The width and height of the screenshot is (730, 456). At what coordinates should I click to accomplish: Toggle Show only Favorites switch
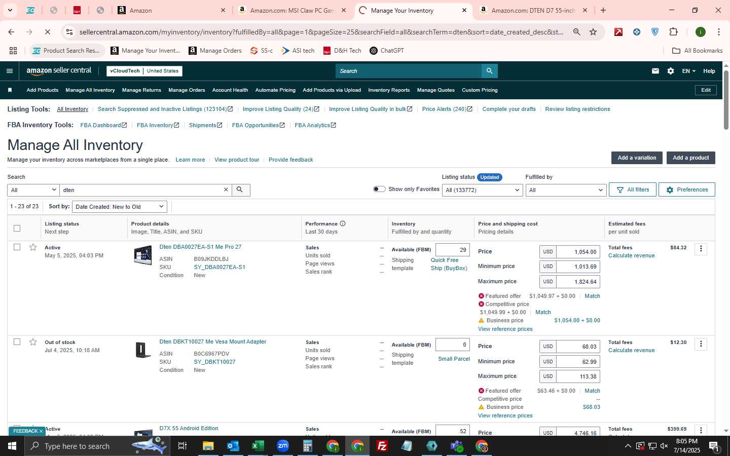[379, 189]
